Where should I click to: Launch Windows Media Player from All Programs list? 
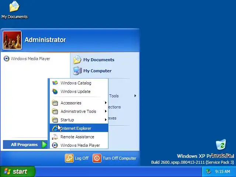pos(79,145)
